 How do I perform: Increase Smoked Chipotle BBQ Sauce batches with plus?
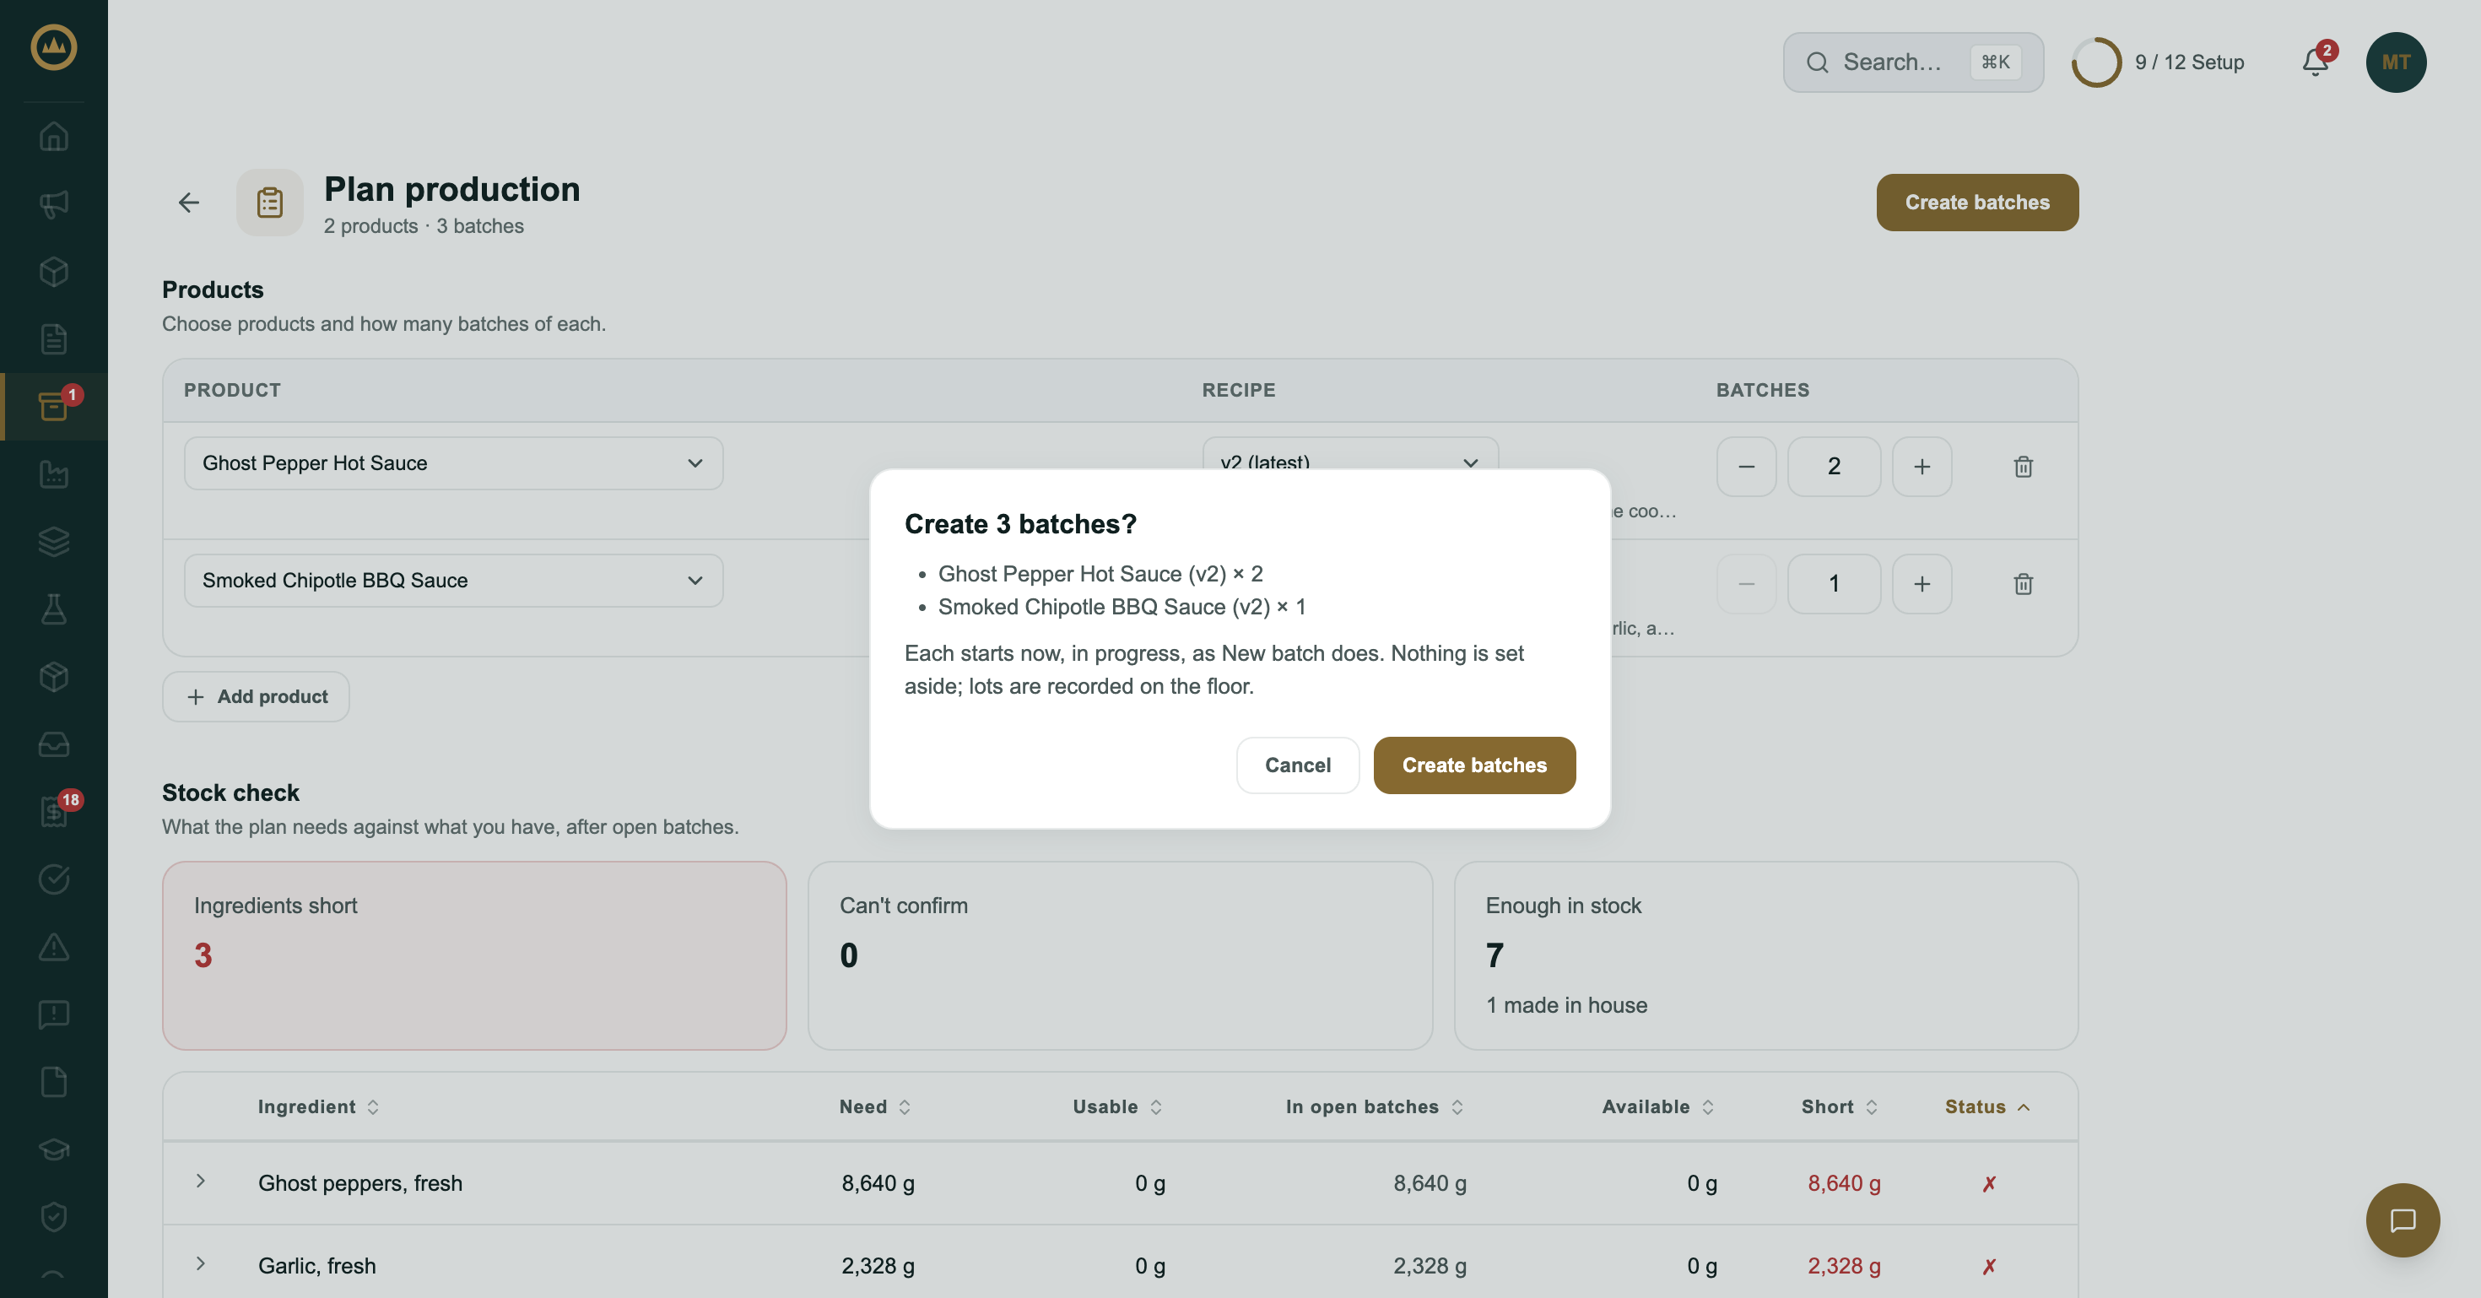pos(1922,583)
